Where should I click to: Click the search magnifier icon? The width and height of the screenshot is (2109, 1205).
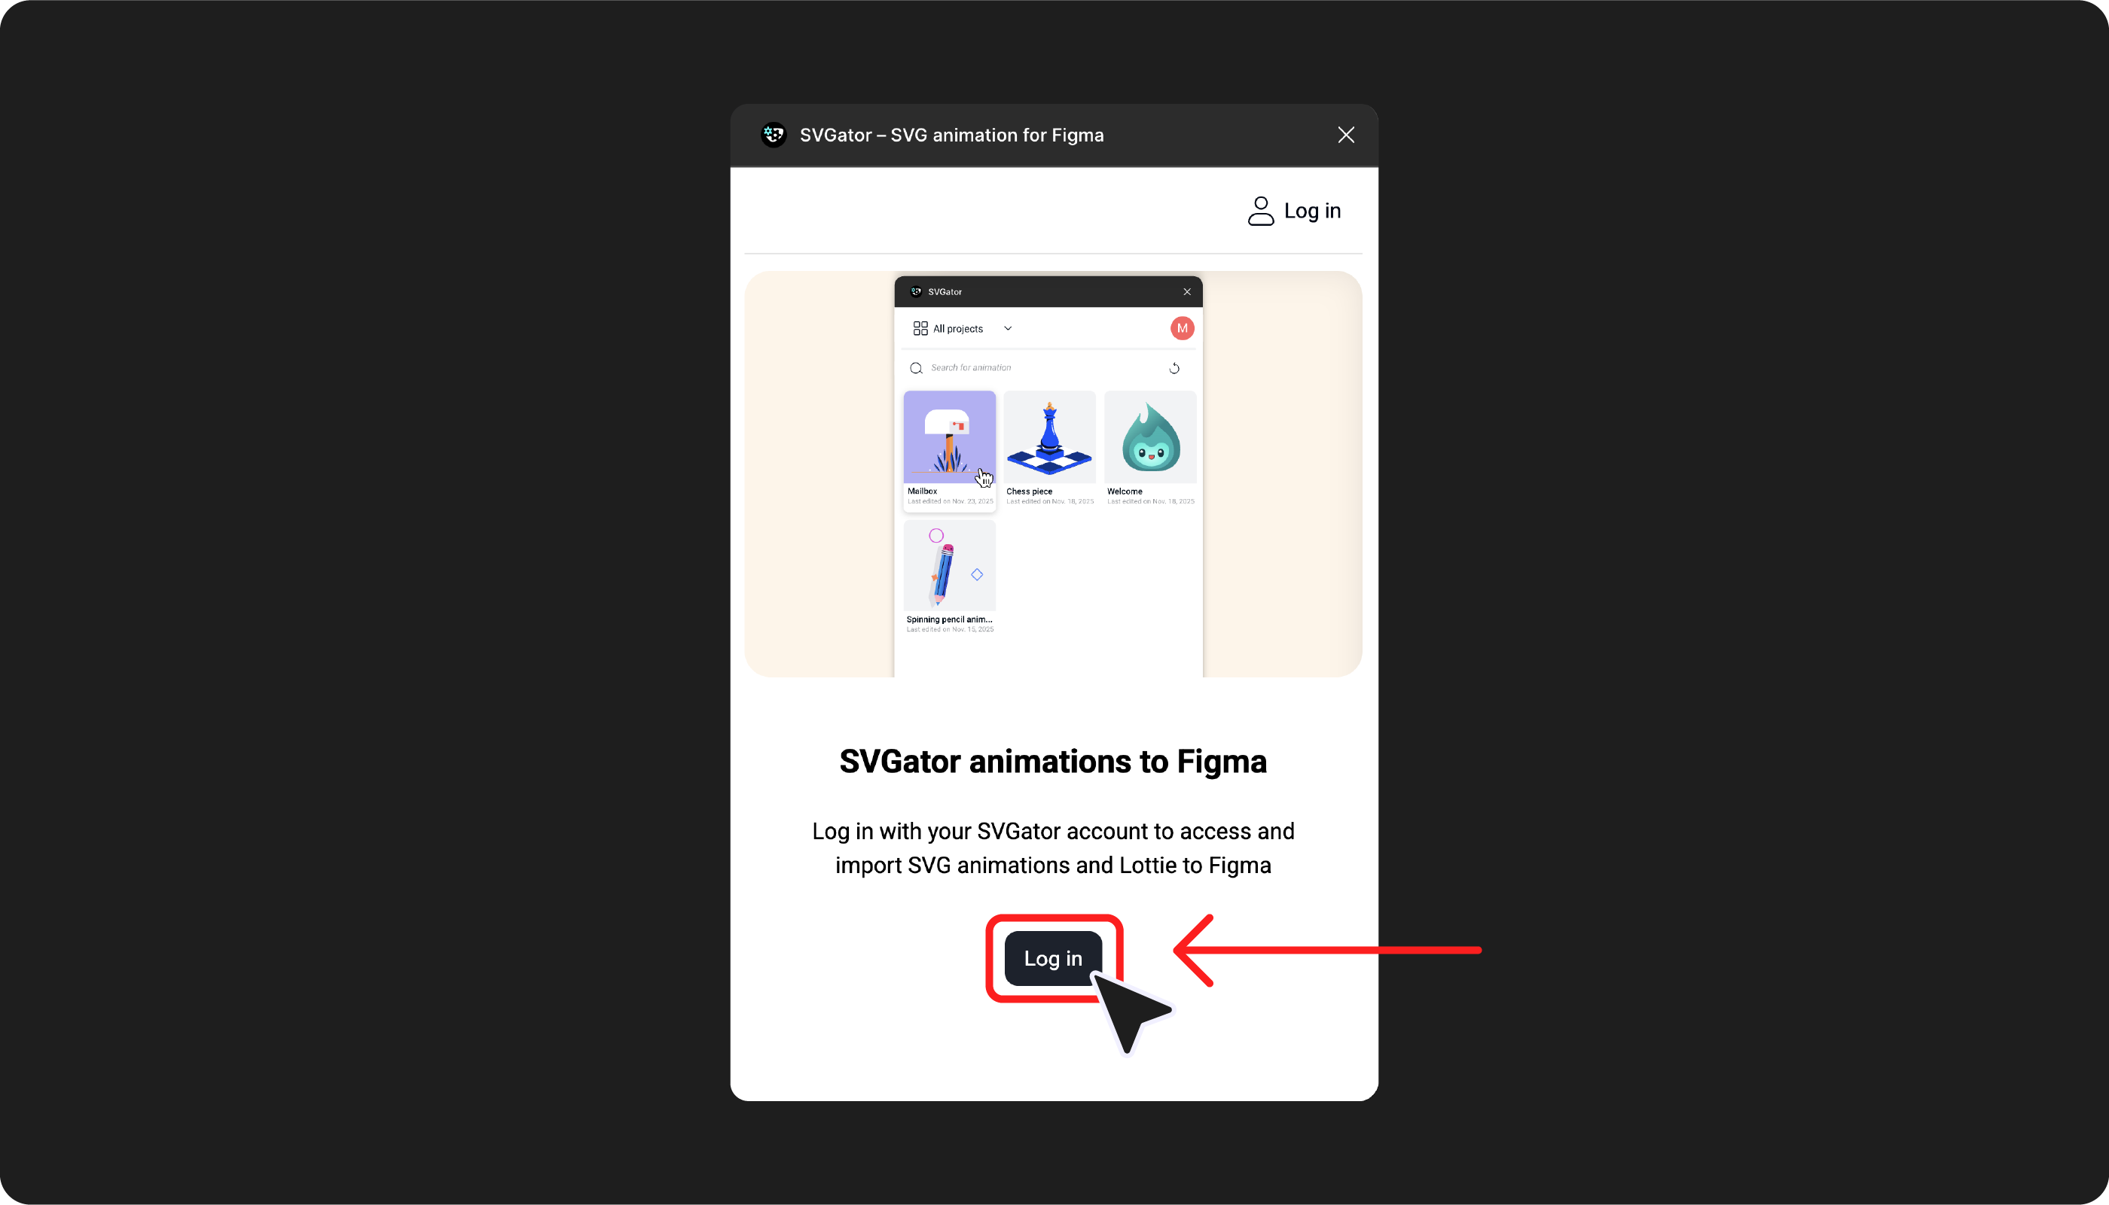tap(916, 368)
